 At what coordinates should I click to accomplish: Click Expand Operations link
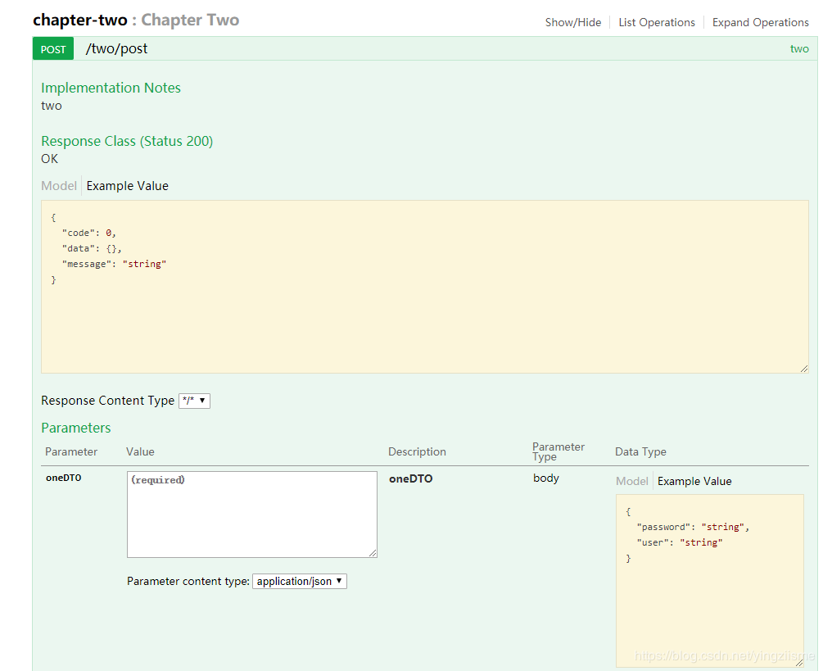click(760, 23)
